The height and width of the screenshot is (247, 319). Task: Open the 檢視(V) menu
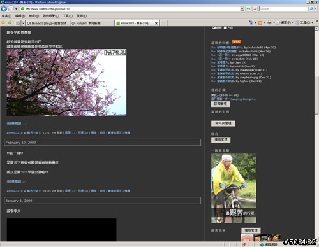[x=34, y=16]
